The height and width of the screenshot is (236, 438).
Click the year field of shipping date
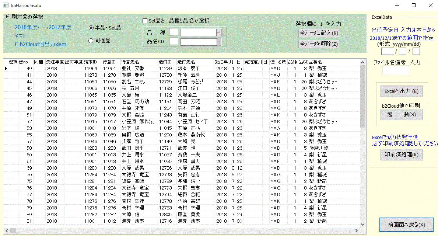click(x=388, y=51)
